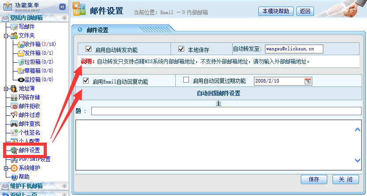
Task: Open the 邮件查找 link
Action: coord(29,124)
